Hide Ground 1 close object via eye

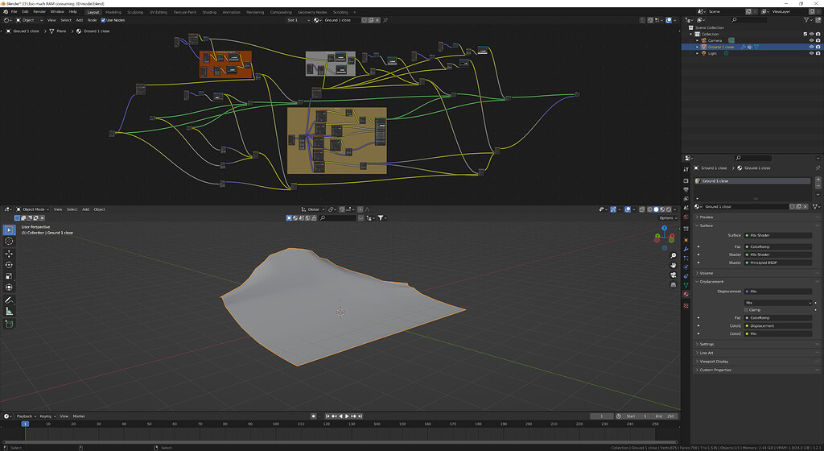811,47
